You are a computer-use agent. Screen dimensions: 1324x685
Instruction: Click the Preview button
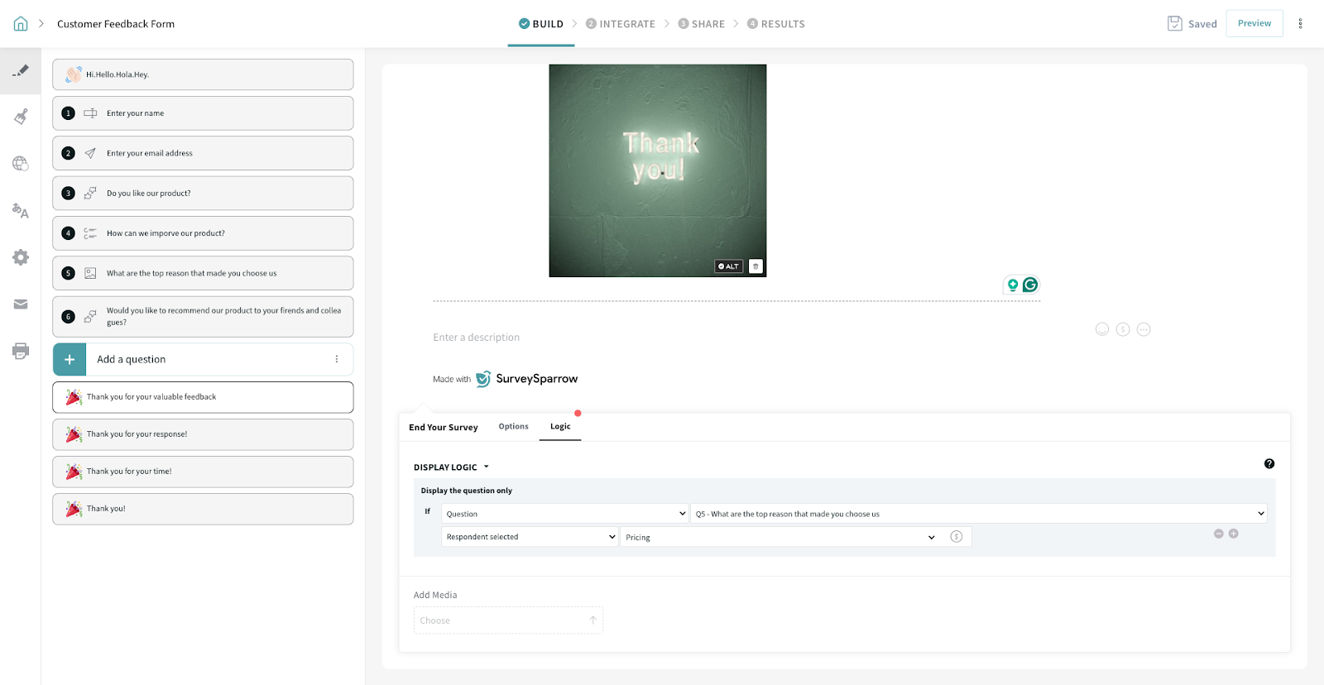click(x=1254, y=24)
